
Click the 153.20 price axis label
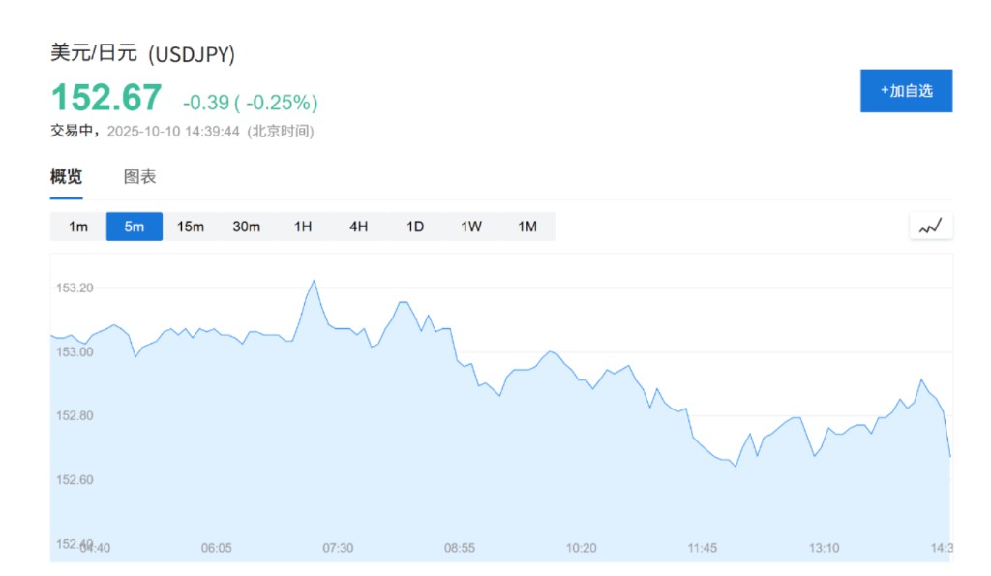click(75, 288)
